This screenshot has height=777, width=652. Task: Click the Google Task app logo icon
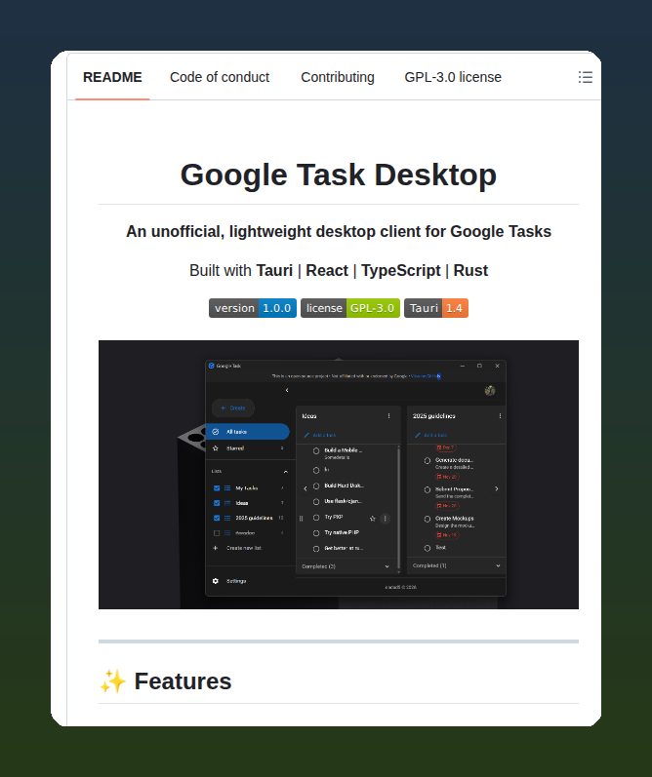point(212,366)
